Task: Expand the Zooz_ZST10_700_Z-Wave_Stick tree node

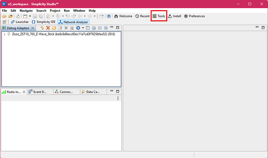Action: point(4,34)
